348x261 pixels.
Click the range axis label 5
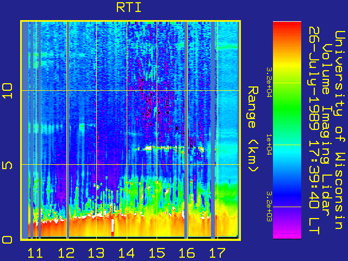point(7,165)
